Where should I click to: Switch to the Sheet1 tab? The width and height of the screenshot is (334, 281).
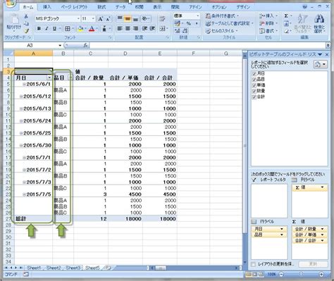point(34,268)
